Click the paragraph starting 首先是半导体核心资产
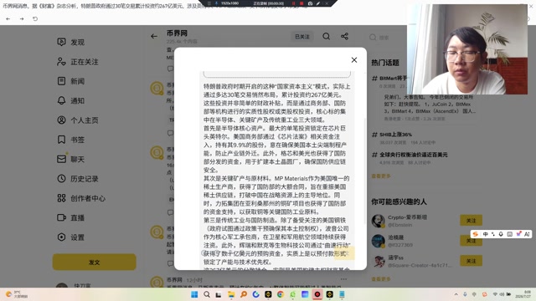 tap(276, 149)
